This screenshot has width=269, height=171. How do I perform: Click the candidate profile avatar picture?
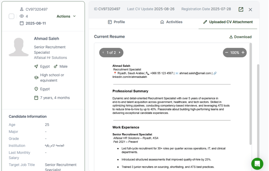[x=18, y=47]
